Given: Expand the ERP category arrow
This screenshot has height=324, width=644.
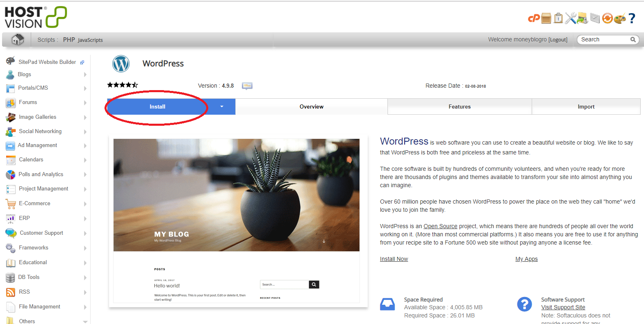Looking at the screenshot, I should coord(85,218).
